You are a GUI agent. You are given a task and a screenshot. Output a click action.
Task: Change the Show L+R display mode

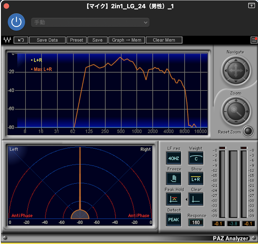pos(196,179)
